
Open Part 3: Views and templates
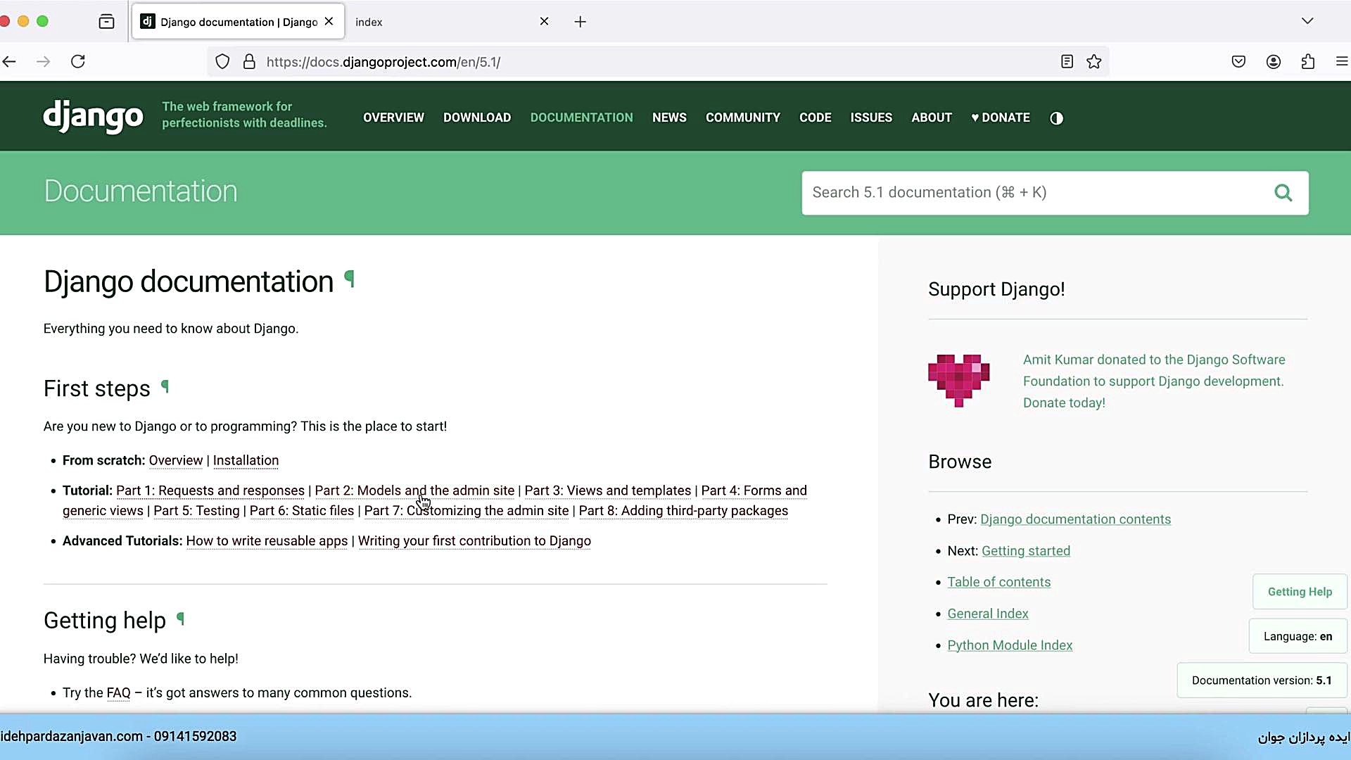(x=608, y=490)
